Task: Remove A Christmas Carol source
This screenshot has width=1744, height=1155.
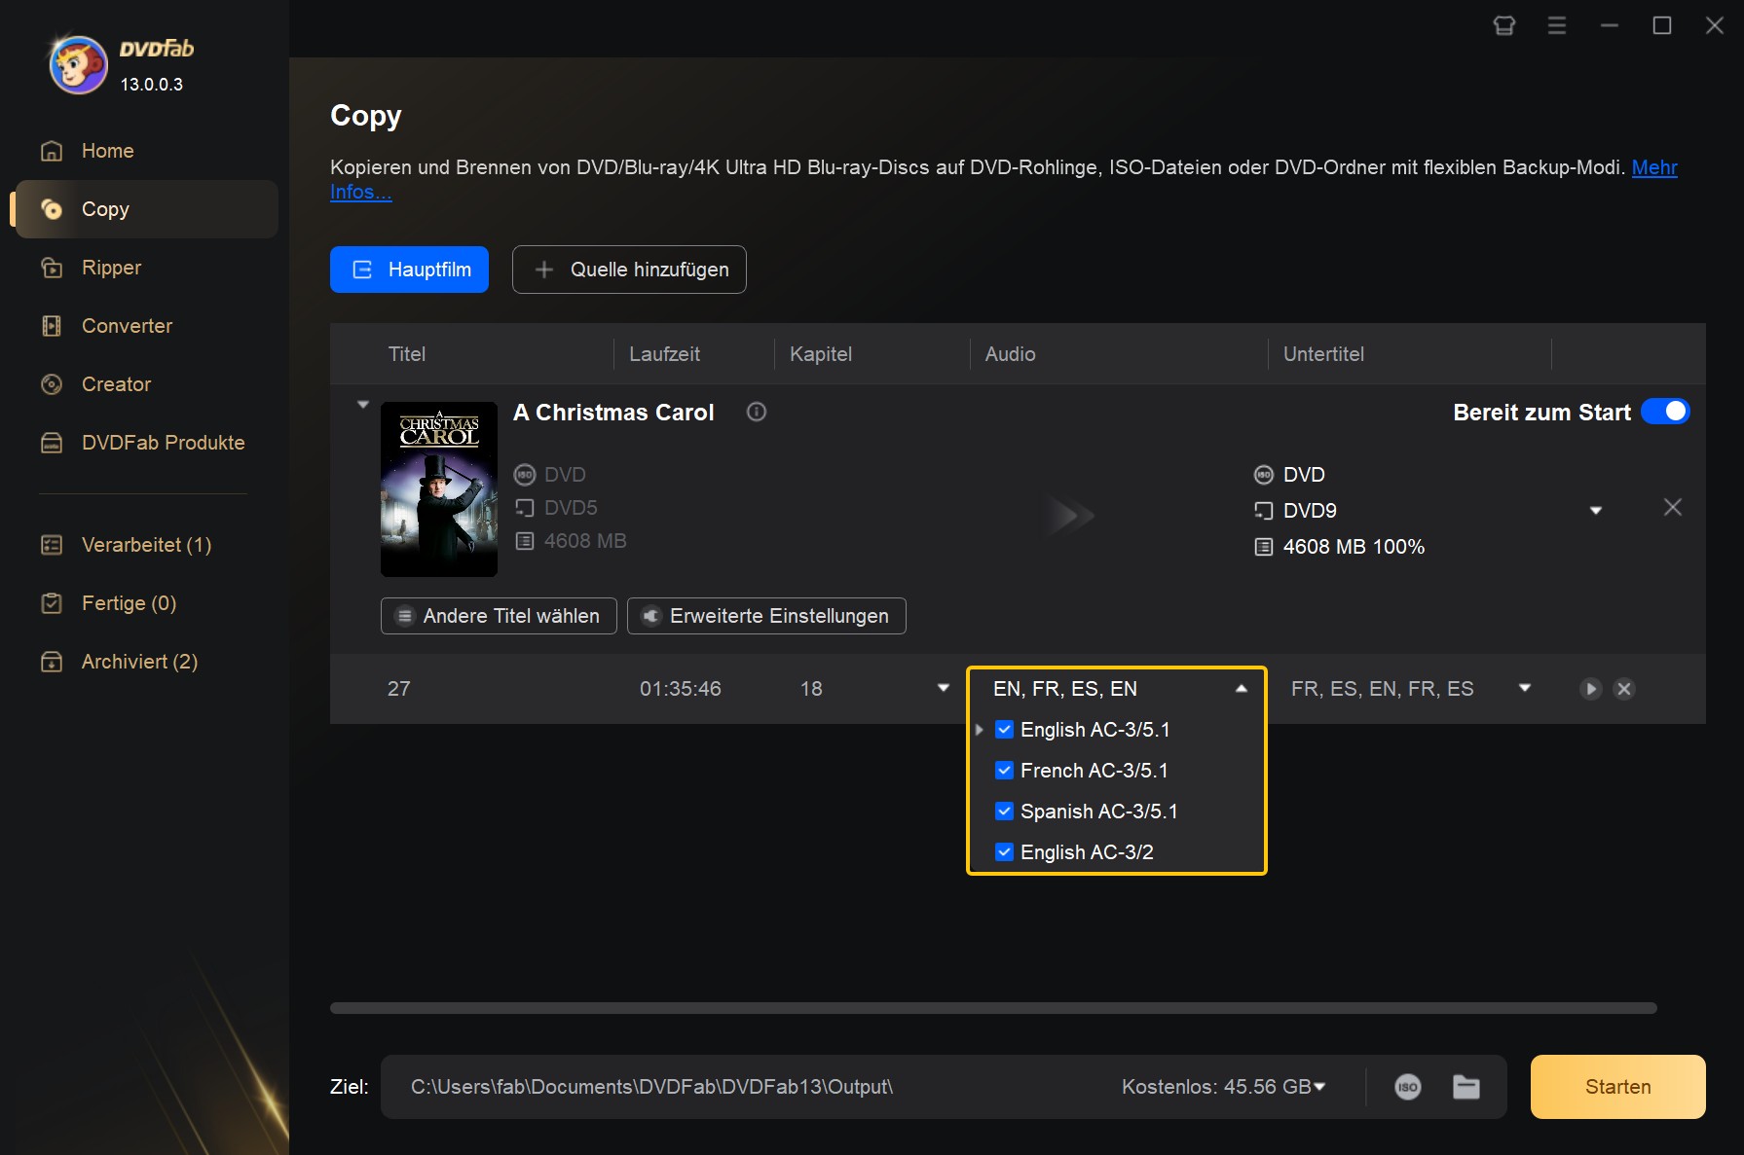Action: 1673,507
